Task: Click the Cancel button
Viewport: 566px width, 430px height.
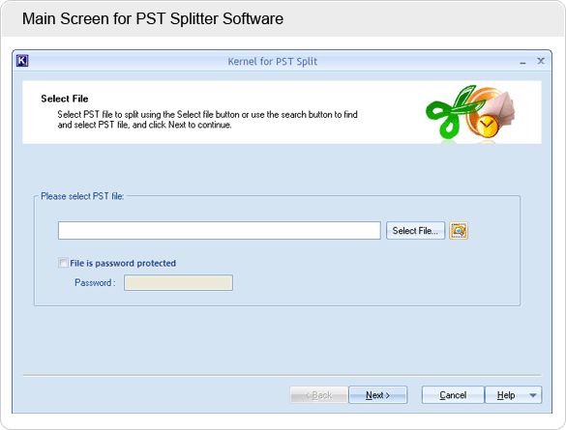Action: pos(453,395)
